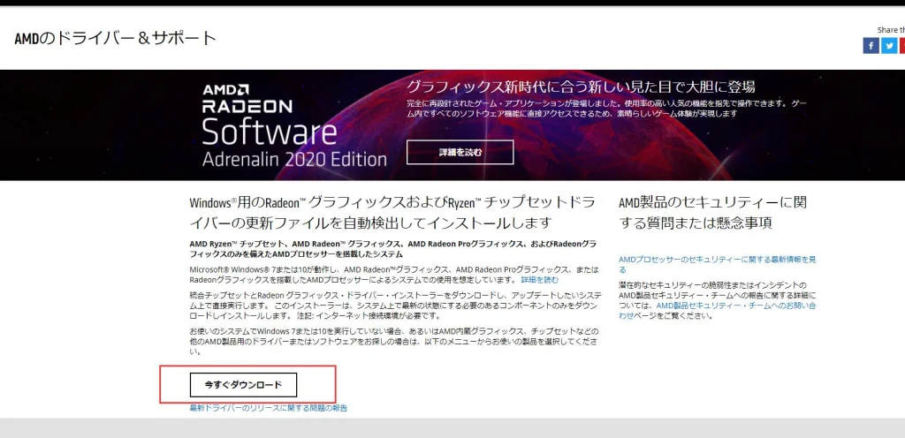Click the bold AMD Ryzen チップセット paragraph
Viewport: 905px width, 438px height.
[393, 249]
